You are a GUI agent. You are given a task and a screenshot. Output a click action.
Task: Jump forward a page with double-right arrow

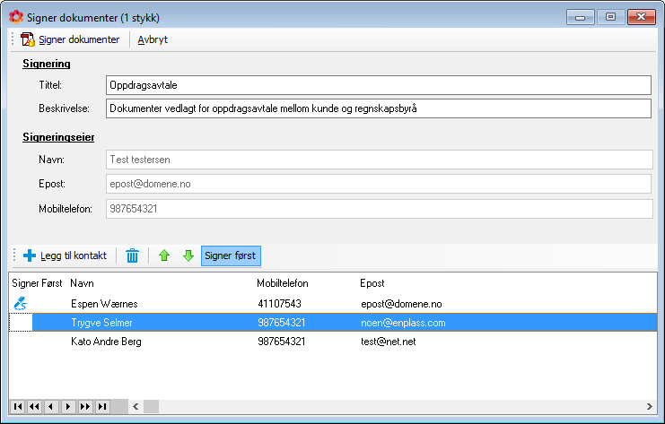point(85,407)
